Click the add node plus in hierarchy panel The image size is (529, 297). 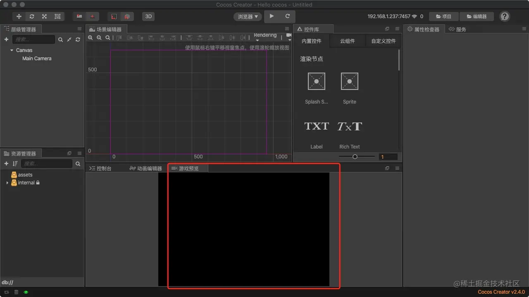coord(6,40)
